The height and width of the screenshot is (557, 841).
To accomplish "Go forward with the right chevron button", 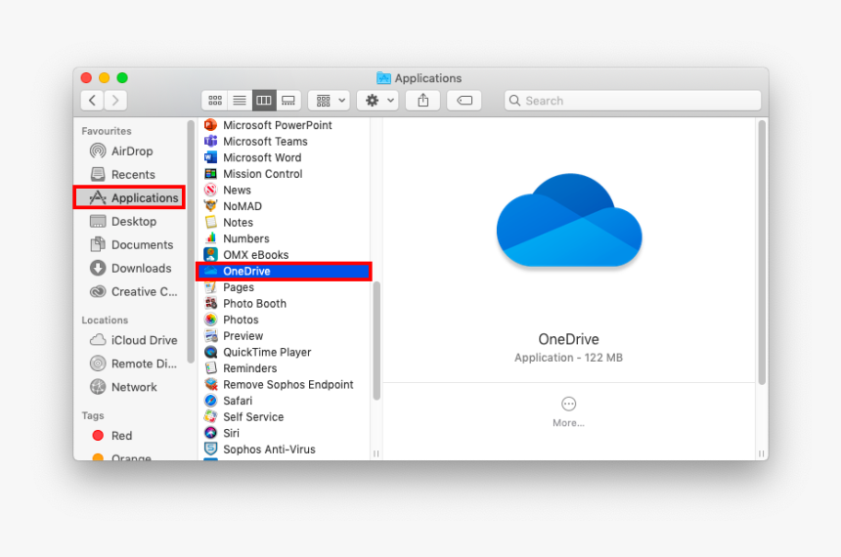I will coord(115,101).
